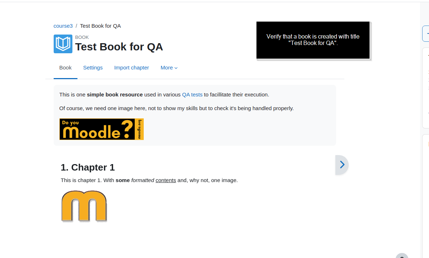The width and height of the screenshot is (429, 258).
Task: Open the Settings tab
Action: pyautogui.click(x=93, y=68)
